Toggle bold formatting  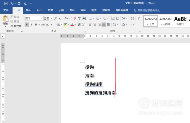tap(27, 25)
